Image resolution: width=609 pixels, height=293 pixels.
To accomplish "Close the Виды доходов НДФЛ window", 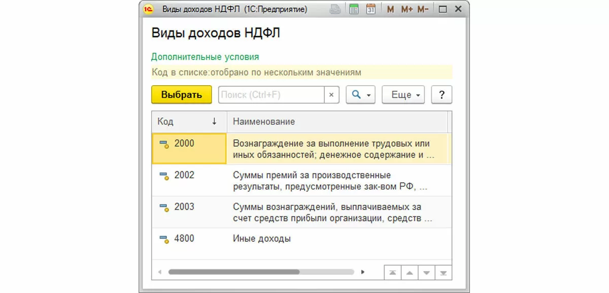I will [459, 9].
